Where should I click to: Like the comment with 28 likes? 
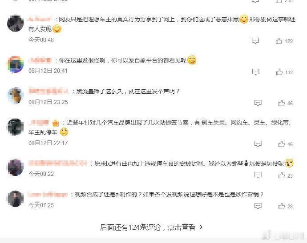pyautogui.click(x=282, y=206)
